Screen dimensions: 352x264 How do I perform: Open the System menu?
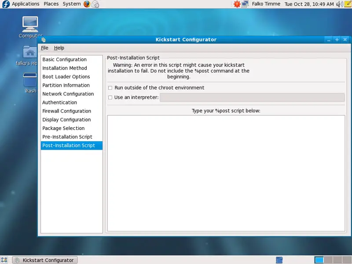(72, 4)
